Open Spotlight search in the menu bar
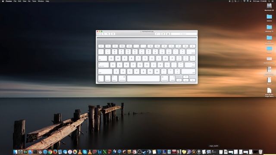Viewport: 276px width, 155px height. 269,1
